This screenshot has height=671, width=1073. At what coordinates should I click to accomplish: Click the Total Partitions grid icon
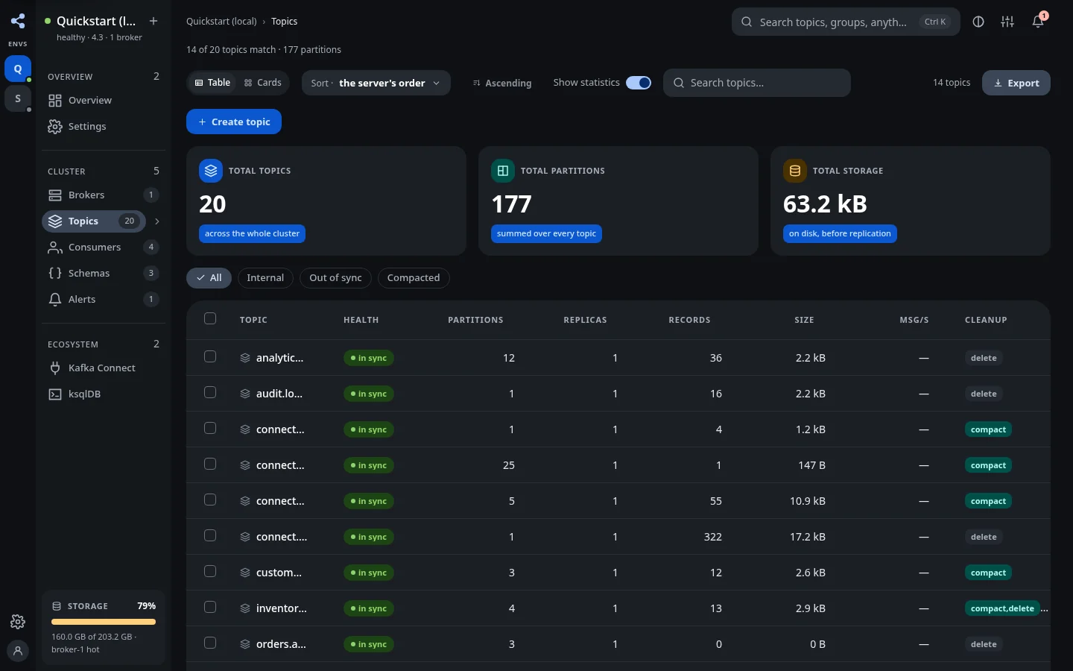point(503,171)
